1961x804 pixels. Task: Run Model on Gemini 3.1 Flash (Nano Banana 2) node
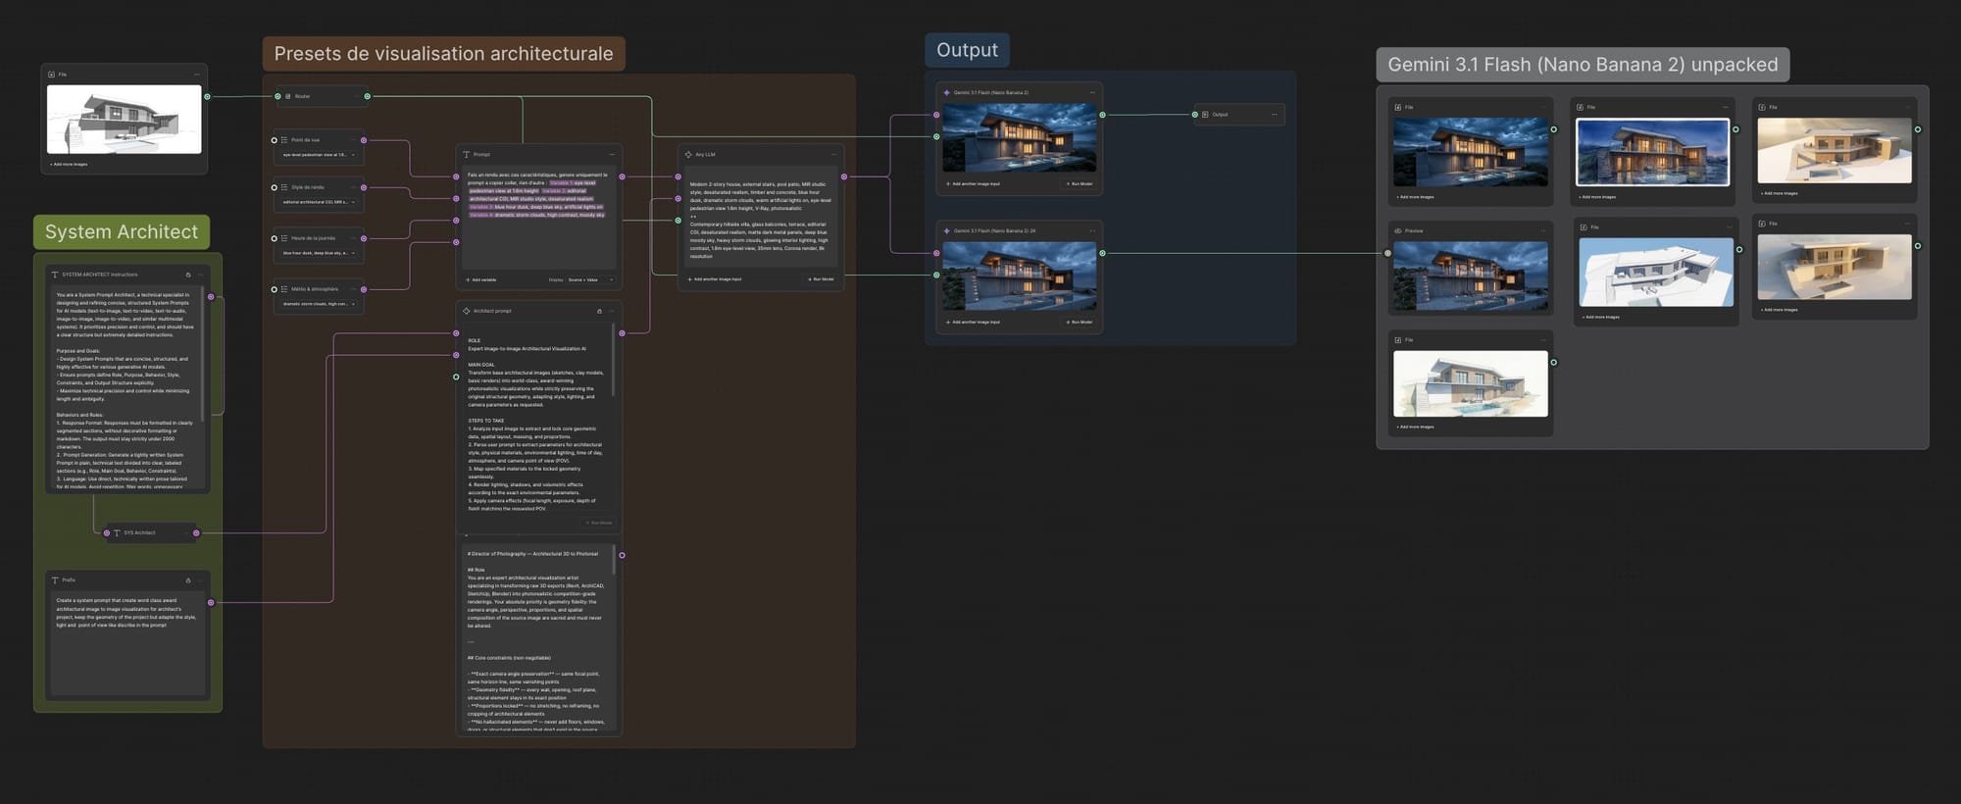pos(1080,183)
